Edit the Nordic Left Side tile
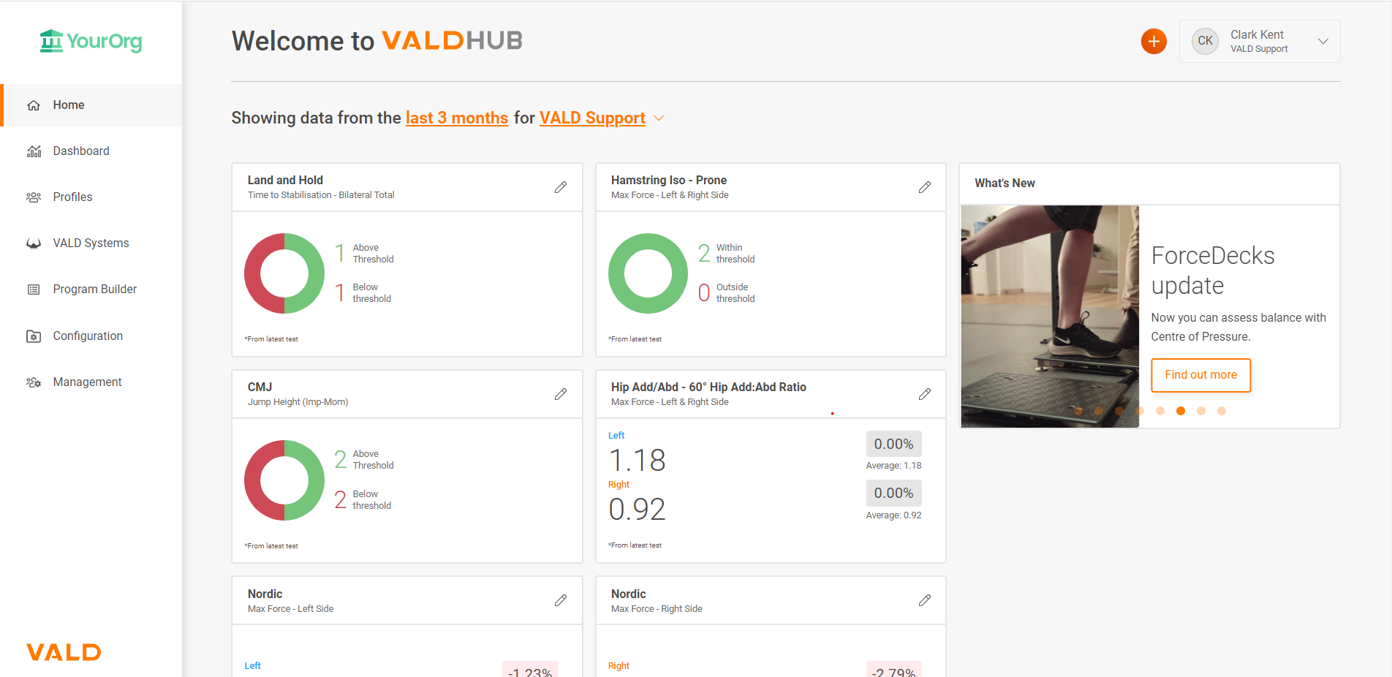1392x677 pixels. [561, 600]
